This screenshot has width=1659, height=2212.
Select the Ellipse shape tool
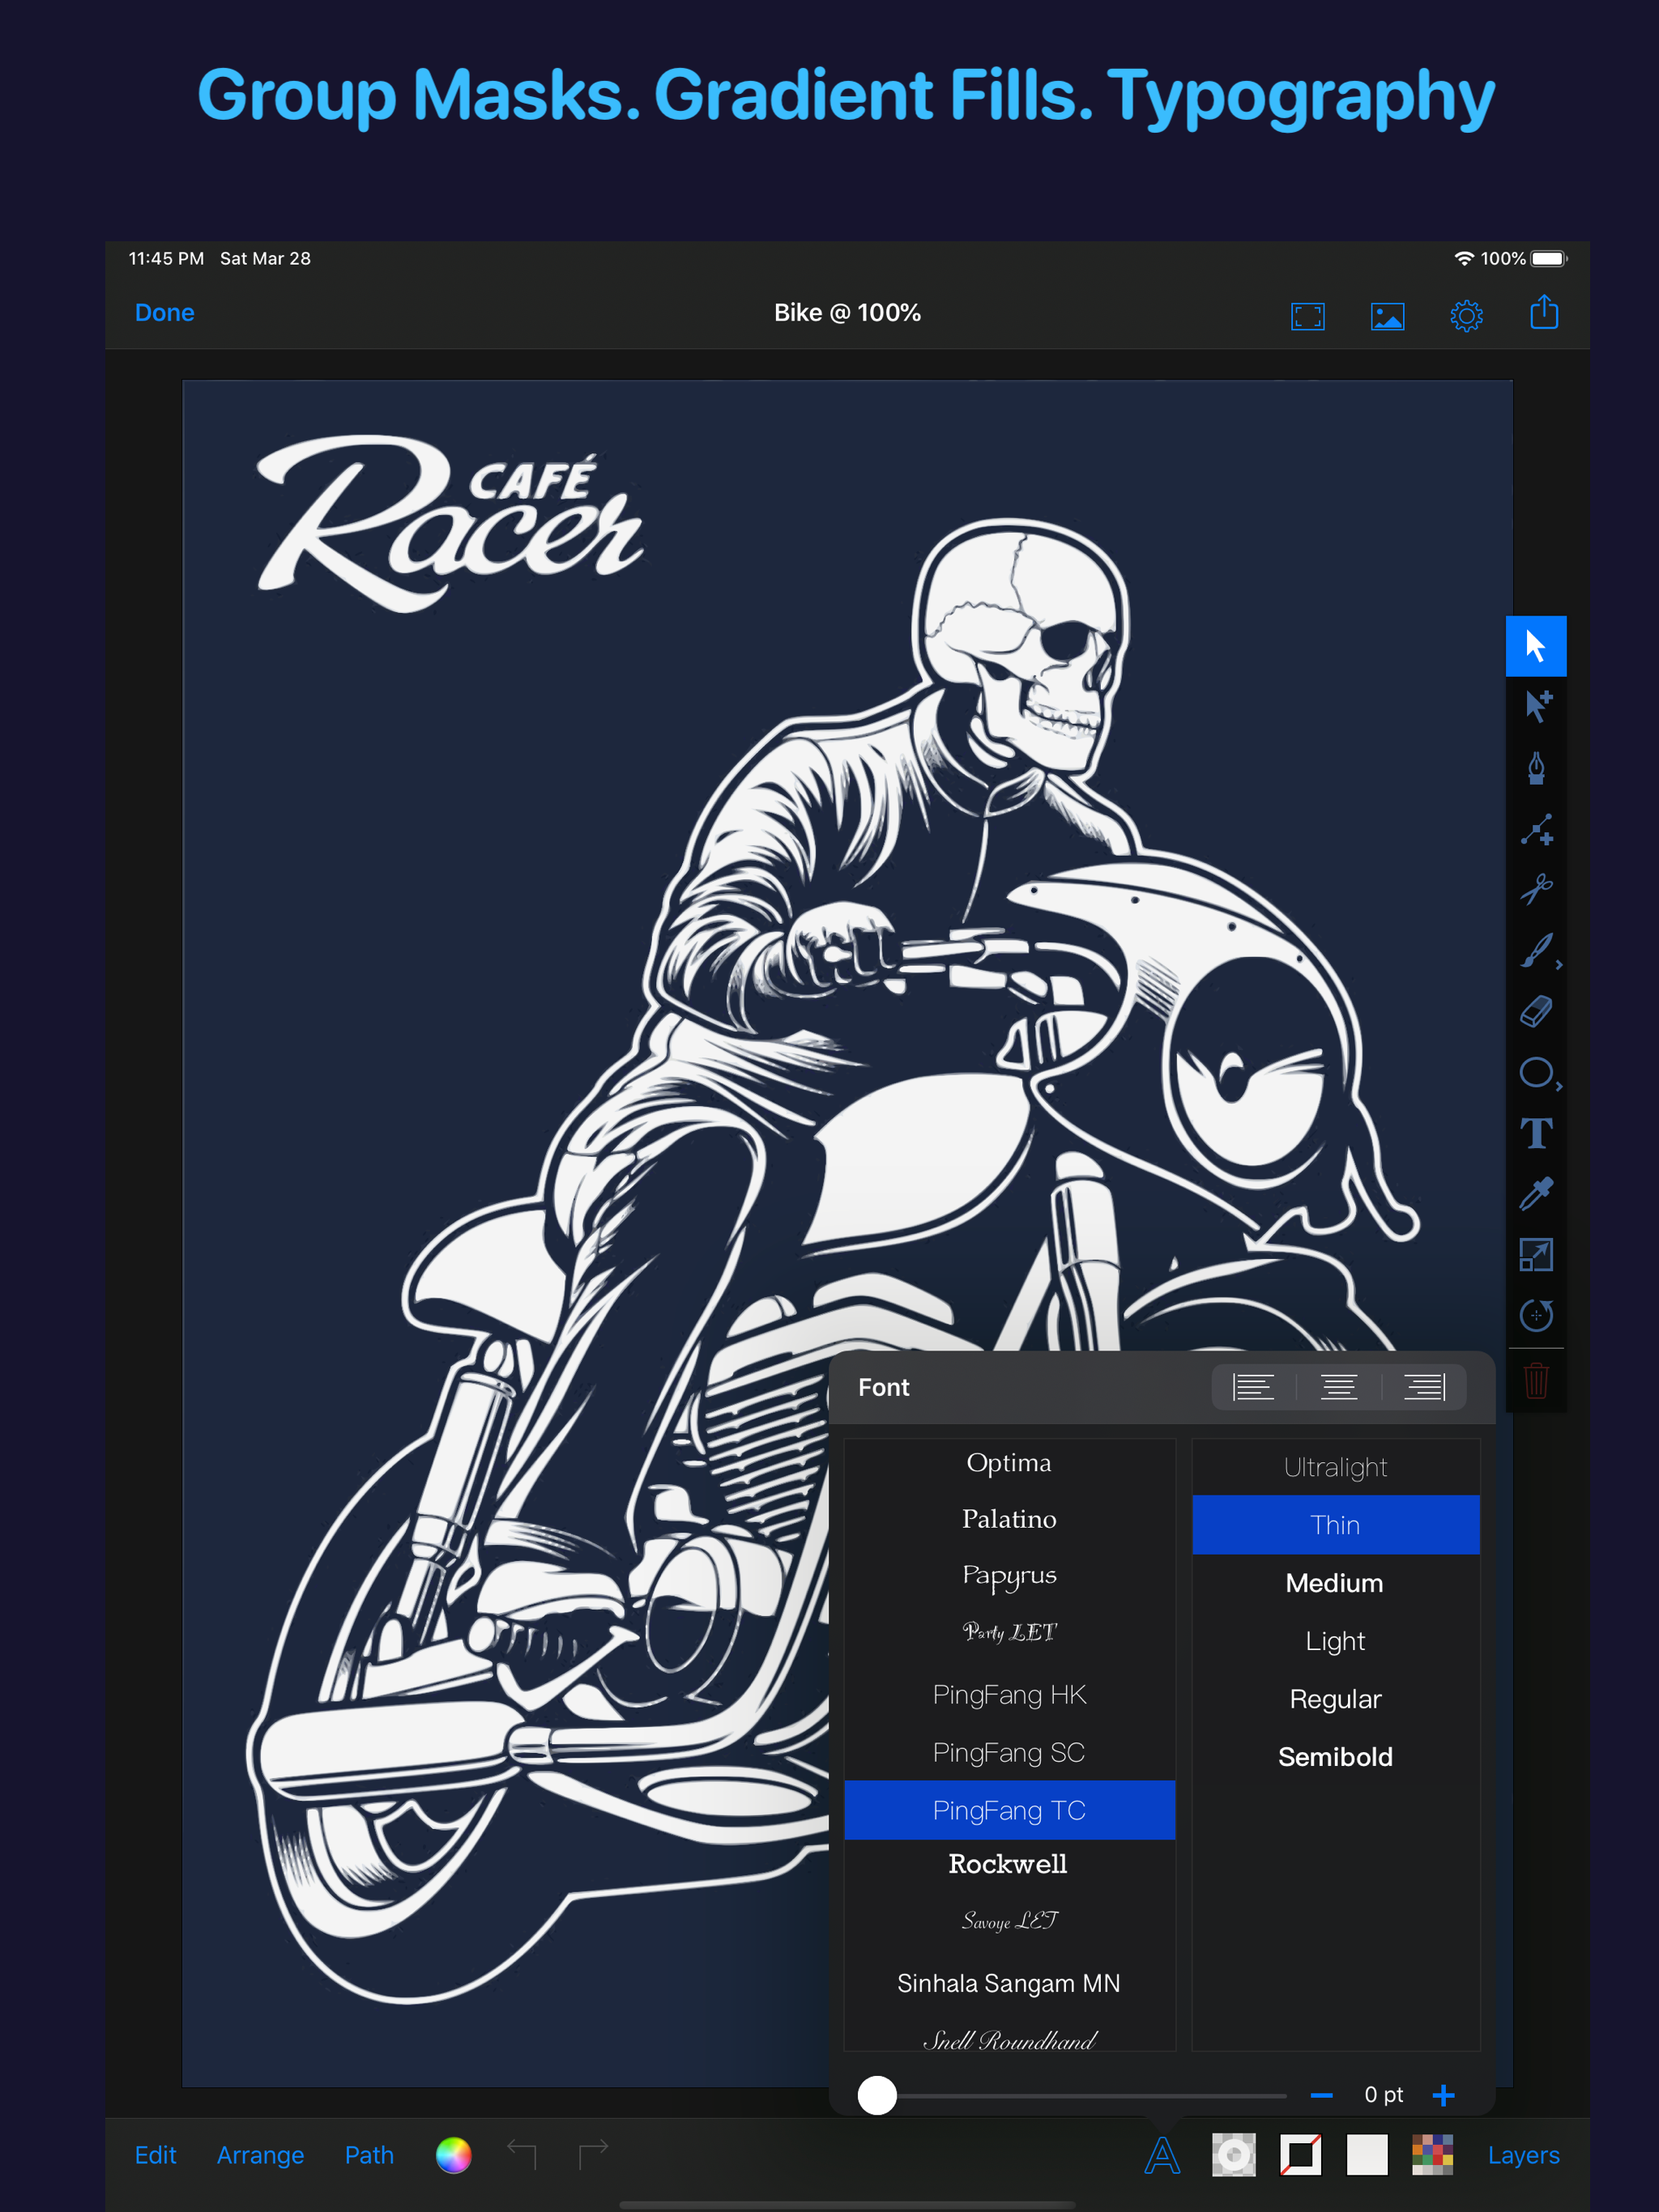tap(1537, 1072)
